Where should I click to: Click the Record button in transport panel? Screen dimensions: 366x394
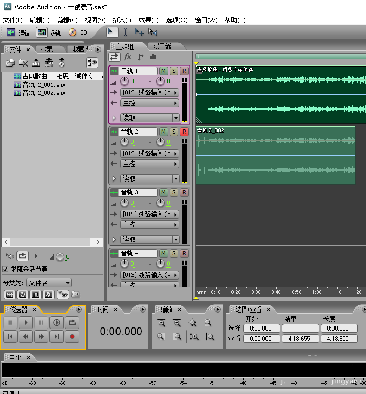click(72, 337)
